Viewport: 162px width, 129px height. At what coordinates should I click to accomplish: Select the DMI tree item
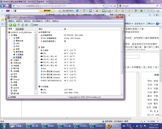pos(16,44)
